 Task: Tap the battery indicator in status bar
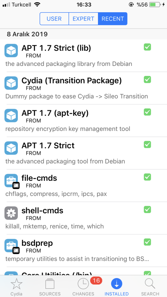(x=155, y=5)
